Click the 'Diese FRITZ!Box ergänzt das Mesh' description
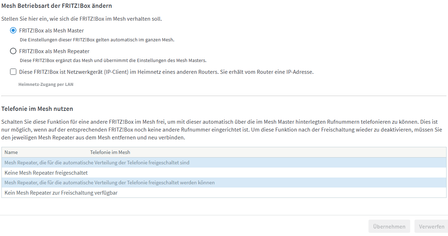Screen dimensions: 448x236 (113, 60)
